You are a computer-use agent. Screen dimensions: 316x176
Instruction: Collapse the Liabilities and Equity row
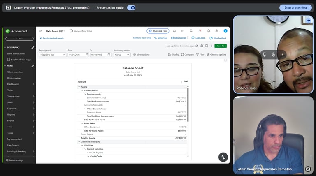click(79, 142)
